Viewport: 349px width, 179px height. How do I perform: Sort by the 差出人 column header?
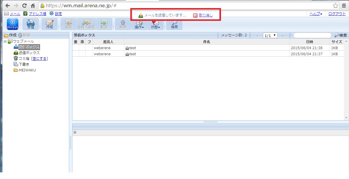(108, 42)
